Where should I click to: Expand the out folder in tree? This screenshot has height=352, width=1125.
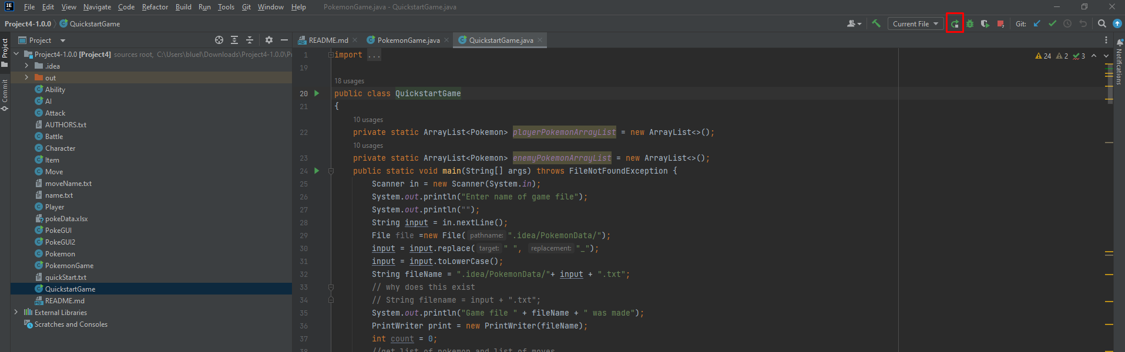(x=26, y=77)
